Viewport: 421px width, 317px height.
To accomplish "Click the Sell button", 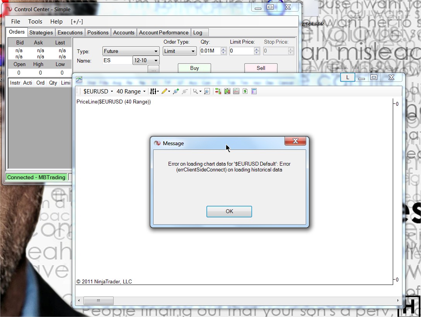I will click(x=261, y=68).
